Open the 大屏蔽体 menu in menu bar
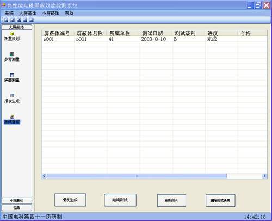Screen dimensions: 272x221 point(28,13)
